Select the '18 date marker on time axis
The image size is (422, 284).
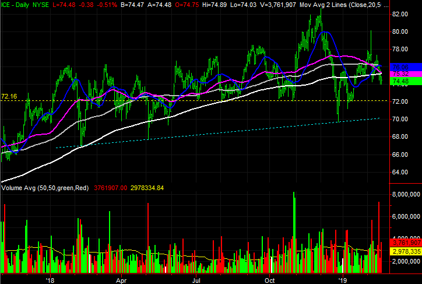pyautogui.click(x=50, y=281)
